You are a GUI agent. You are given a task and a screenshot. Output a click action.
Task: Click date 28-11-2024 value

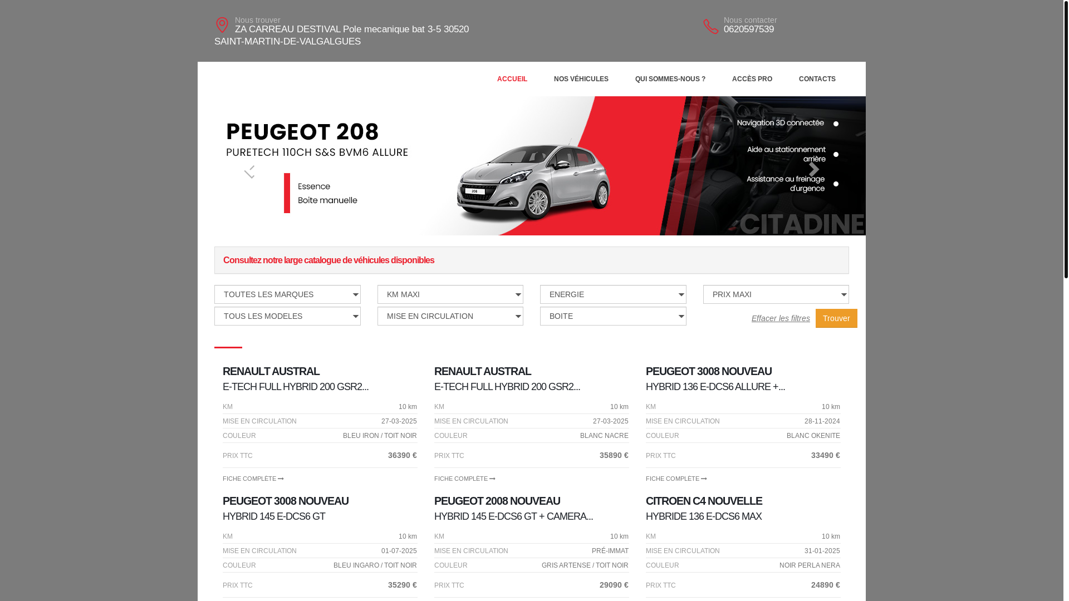tap(822, 421)
